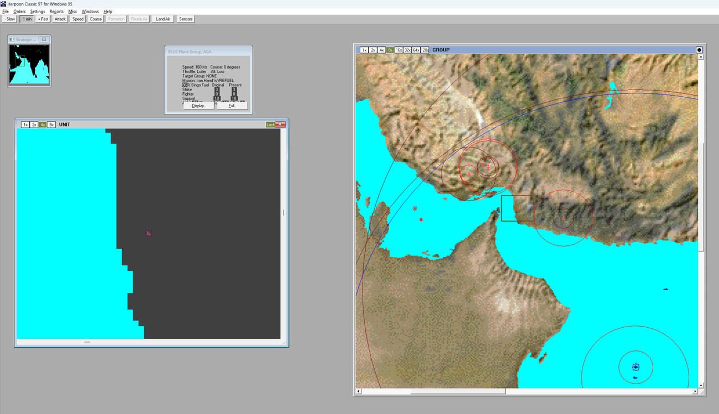The width and height of the screenshot is (719, 414).
Task: Select the blue ship group unit icon
Action: [636, 367]
